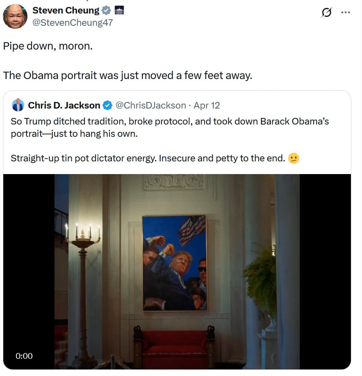Viewport: 362px width, 376px height.
Task: Open the @StevenCheung47 handle
Action: click(x=73, y=23)
